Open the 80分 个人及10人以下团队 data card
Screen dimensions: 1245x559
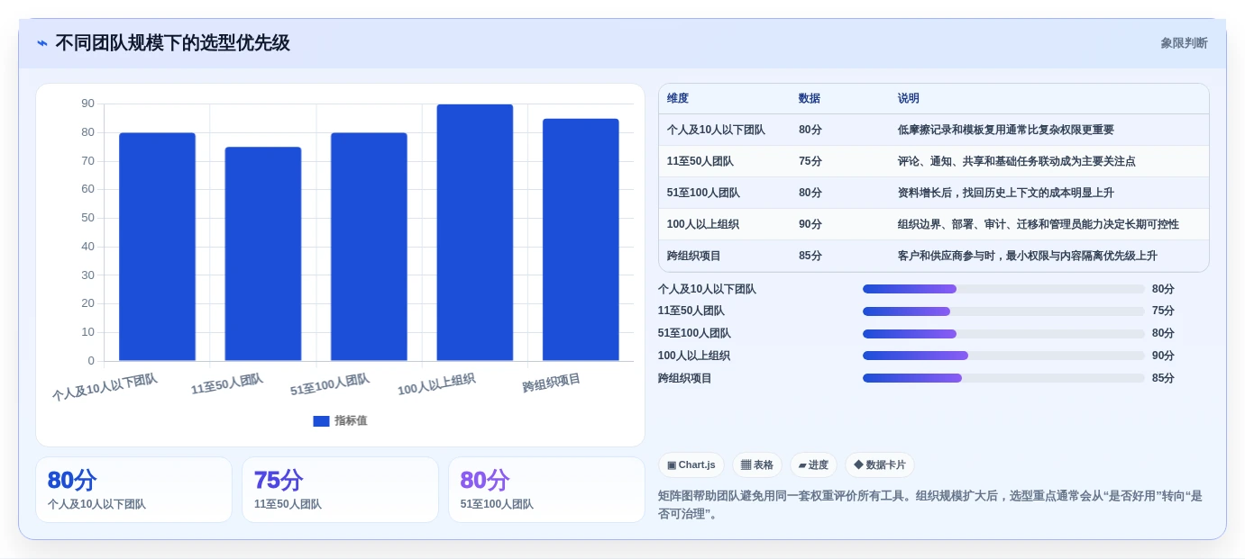(133, 490)
